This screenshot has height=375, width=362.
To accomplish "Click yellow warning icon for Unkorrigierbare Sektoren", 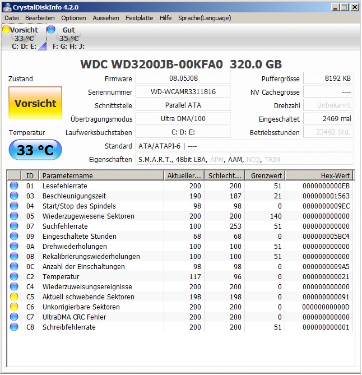I will point(14,307).
